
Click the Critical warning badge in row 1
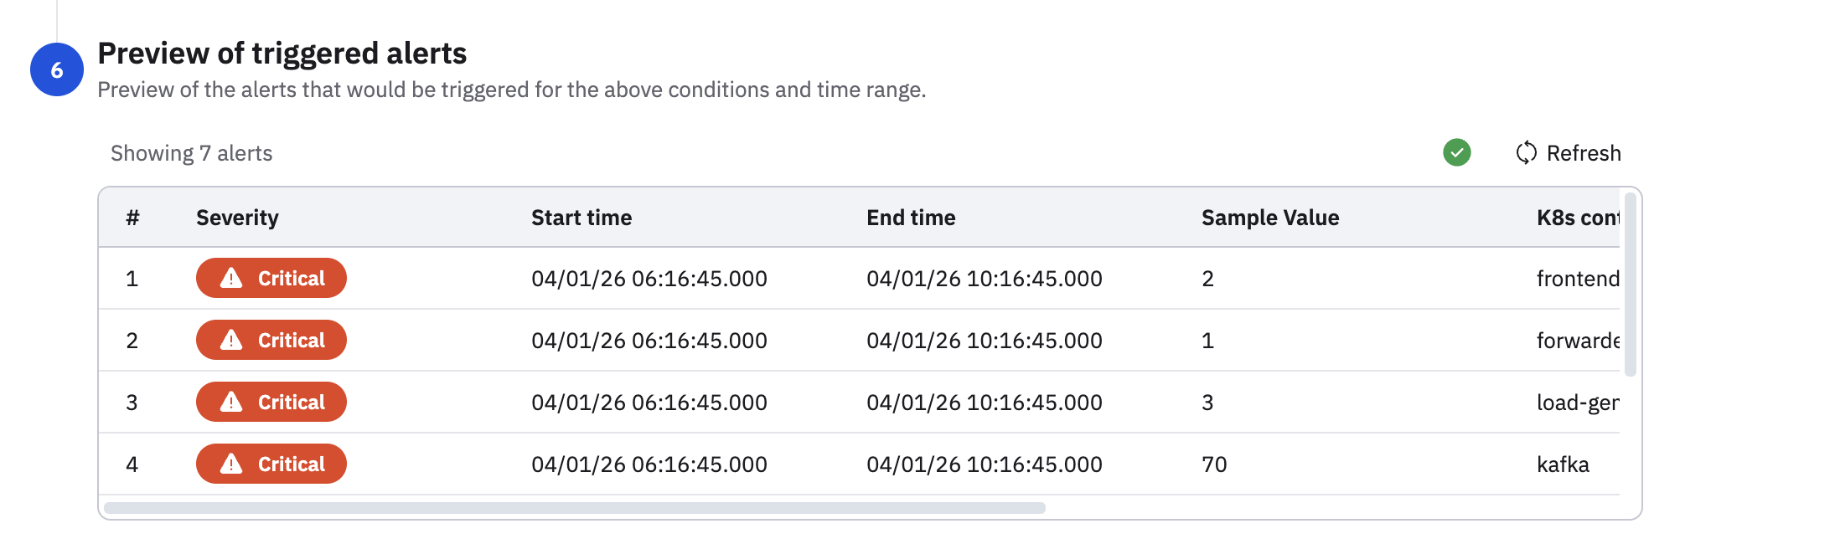pyautogui.click(x=271, y=278)
